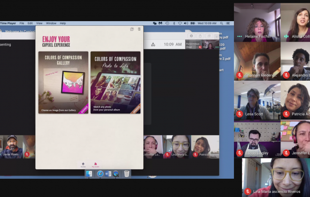Click the Wi-Fi status icon in menu bar

pos(180,23)
